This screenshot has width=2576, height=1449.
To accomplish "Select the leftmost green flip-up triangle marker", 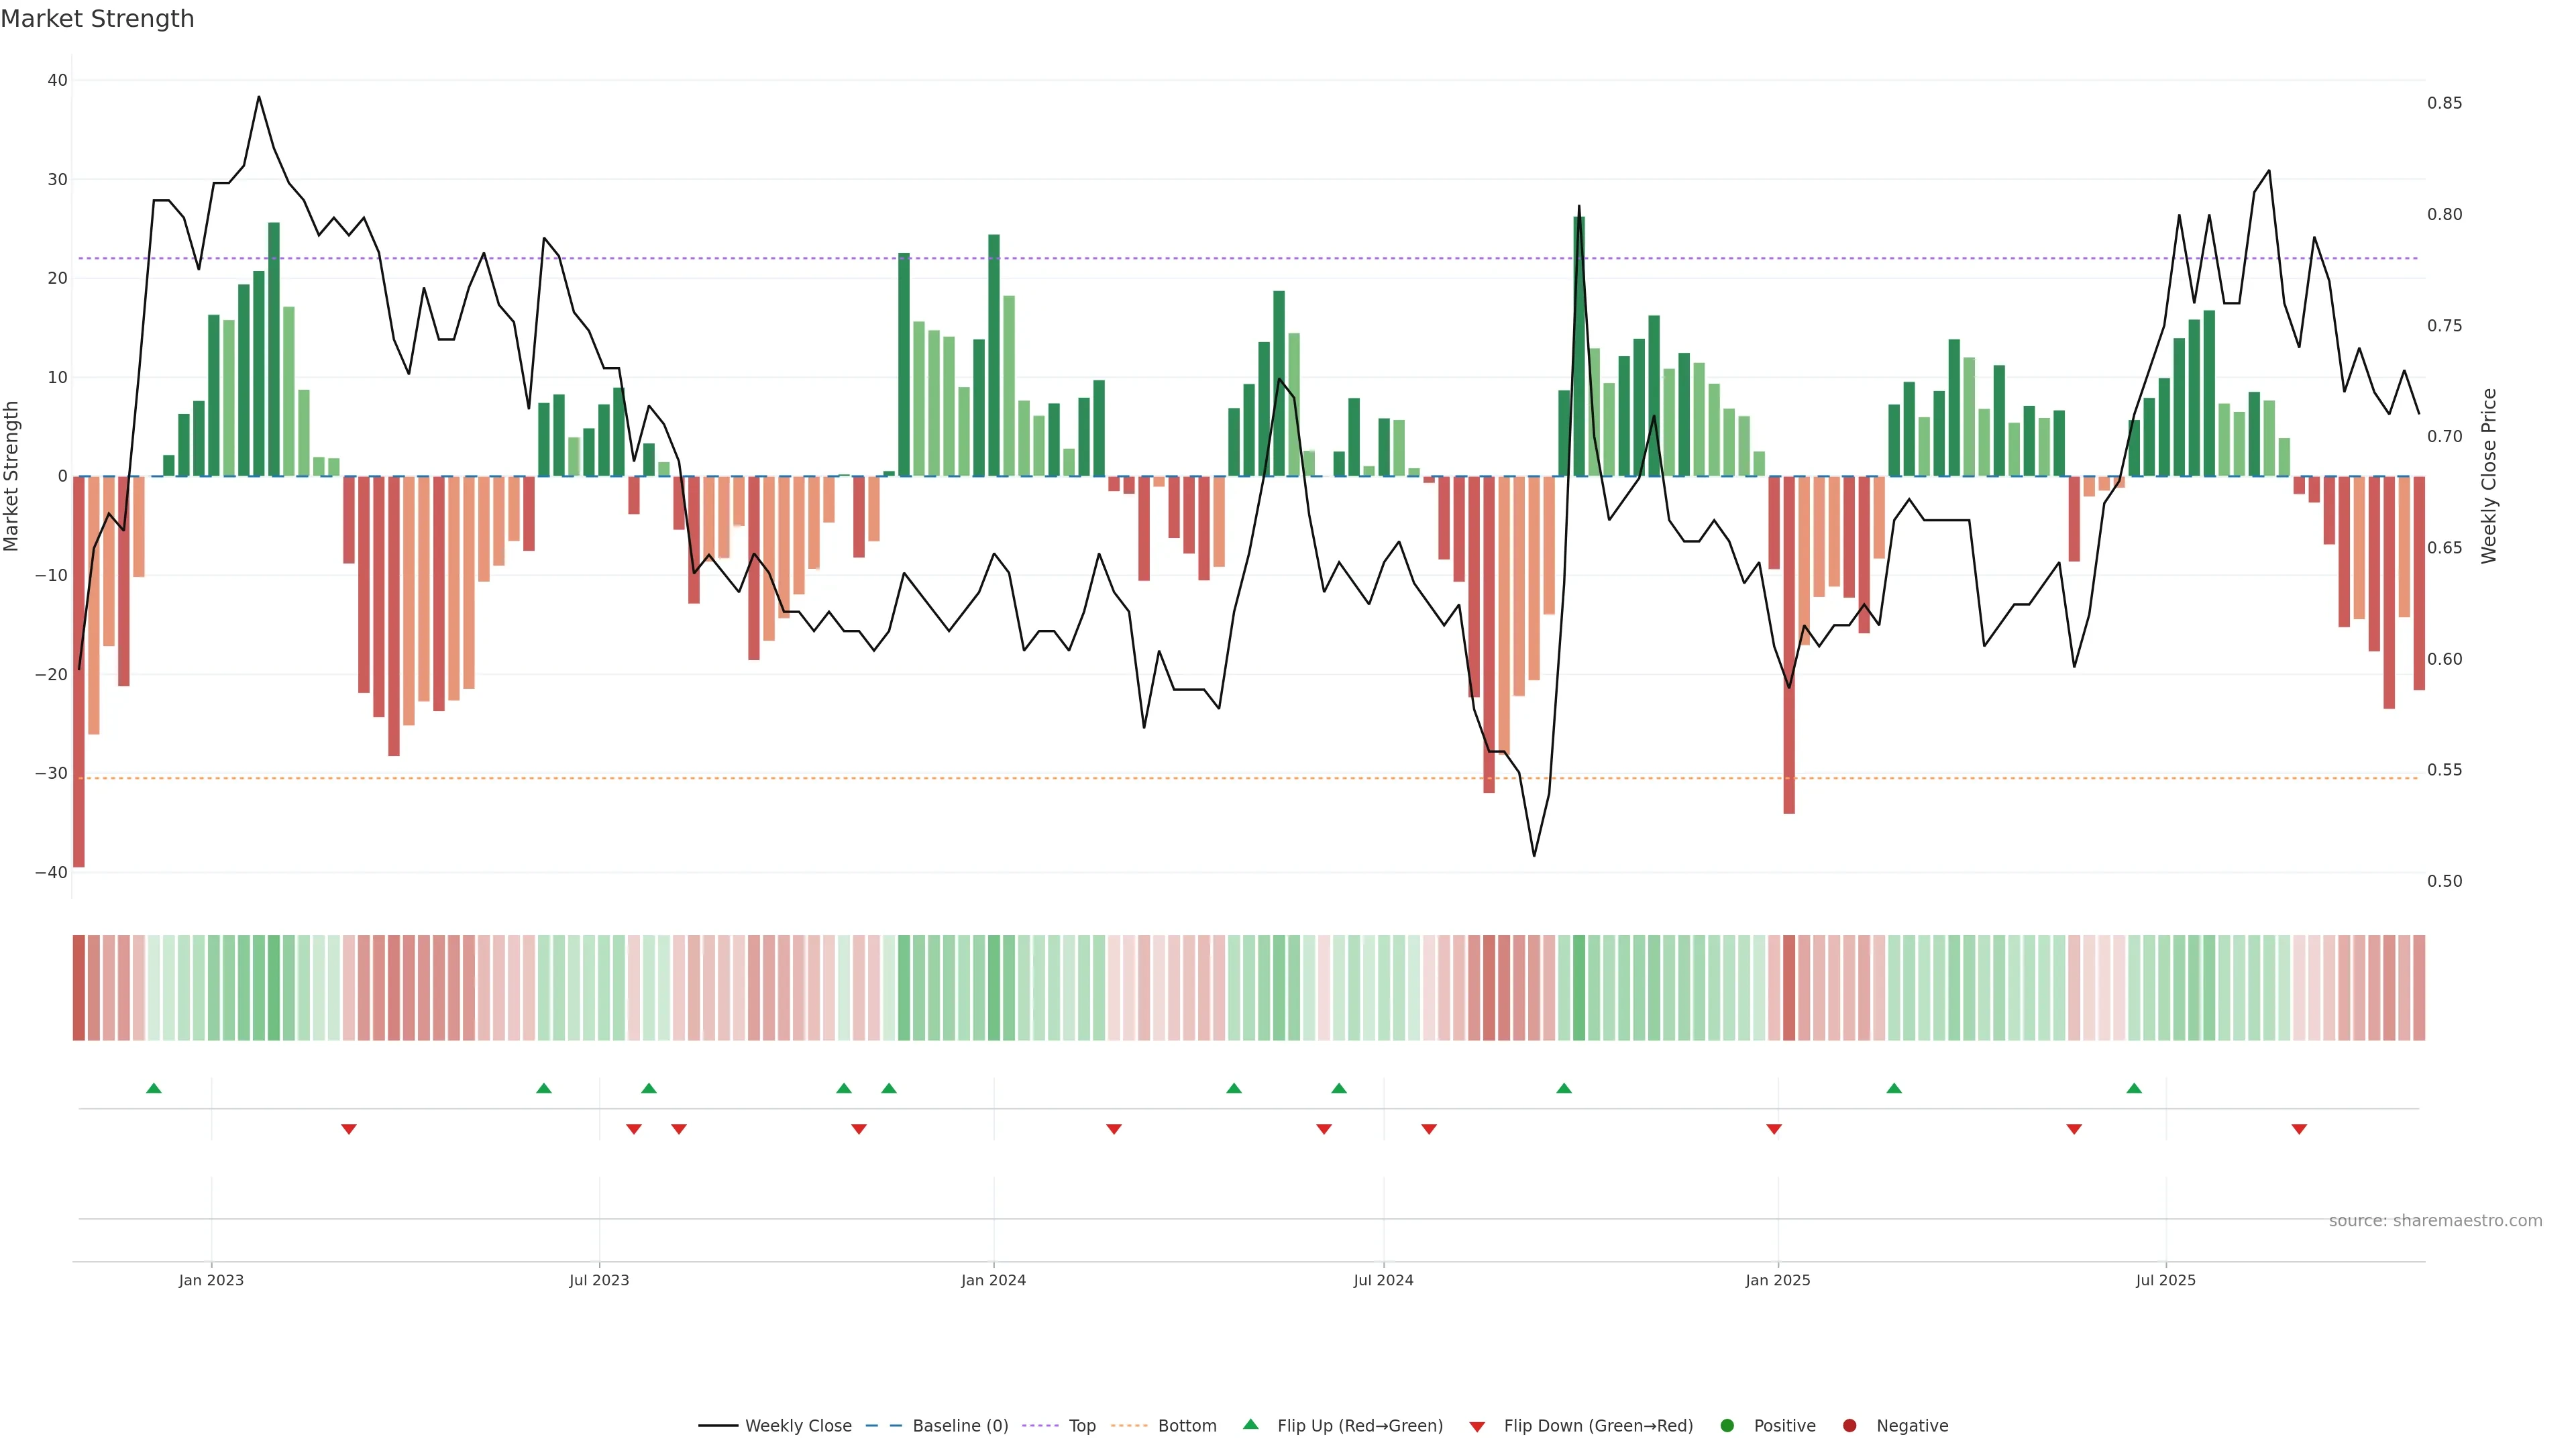I will click(154, 1088).
